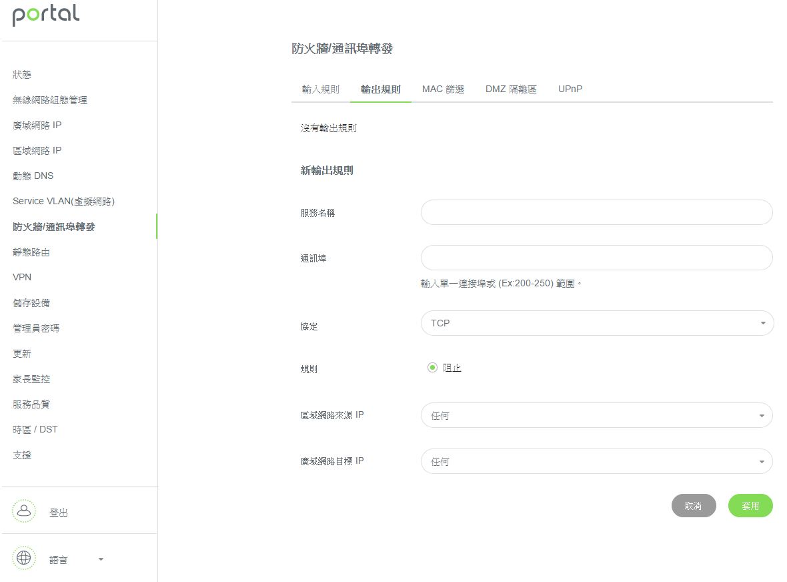
Task: Open 支援 in the sidebar
Action: coord(22,455)
